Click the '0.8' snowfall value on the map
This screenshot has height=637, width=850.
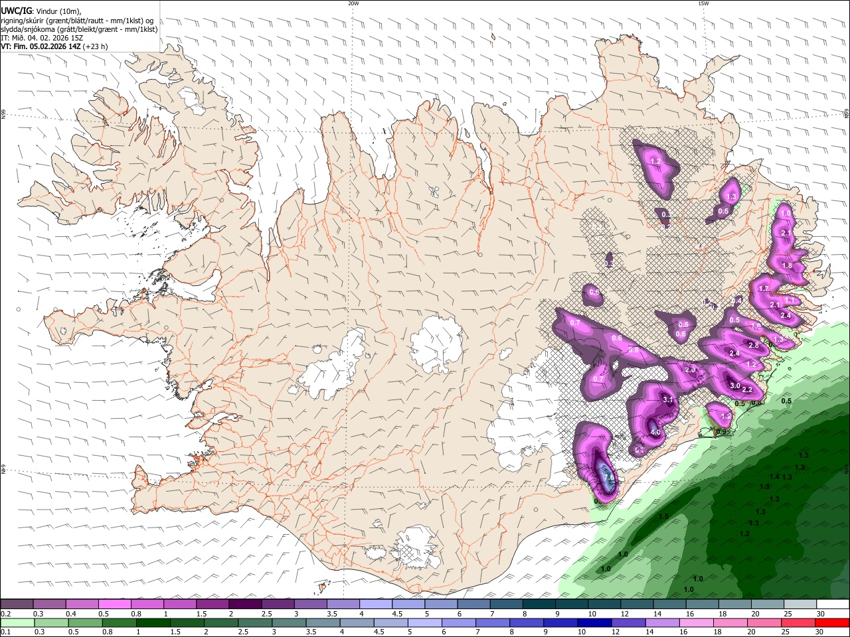pyautogui.click(x=634, y=350)
